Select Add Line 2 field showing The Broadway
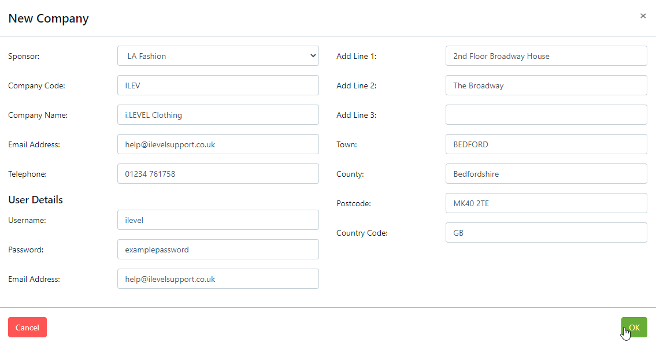The height and width of the screenshot is (346, 656). 546,85
